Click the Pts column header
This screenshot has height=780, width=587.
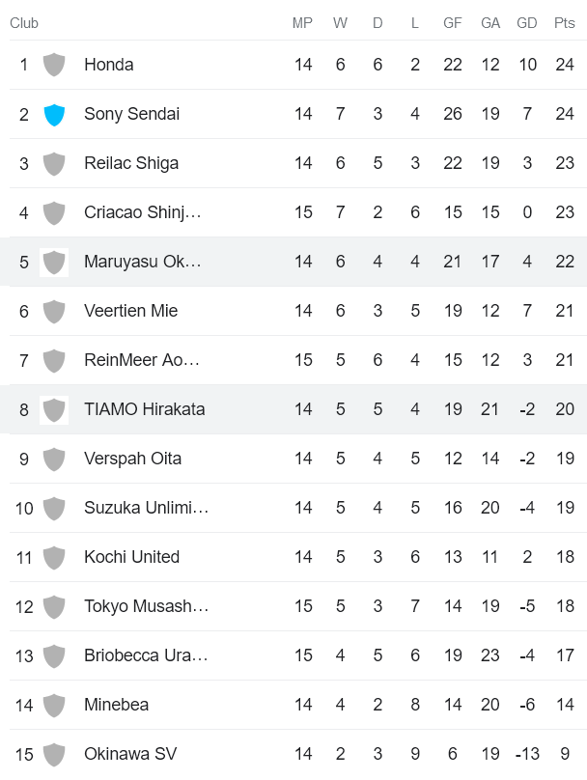(x=565, y=23)
